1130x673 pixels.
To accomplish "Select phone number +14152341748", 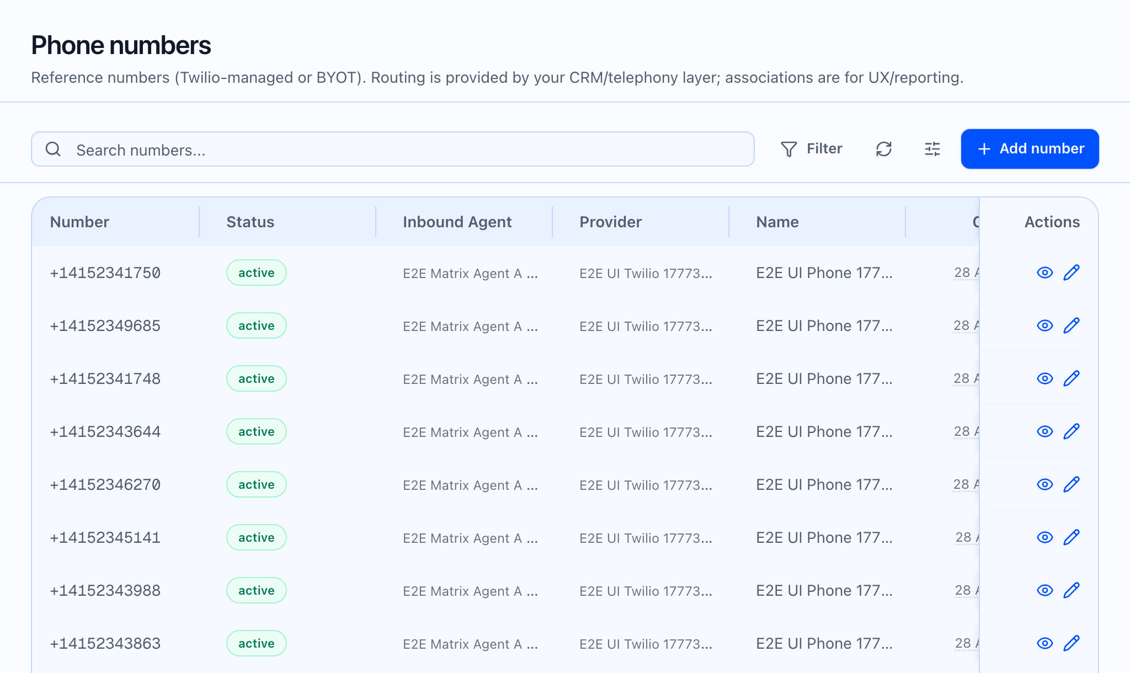I will point(105,378).
